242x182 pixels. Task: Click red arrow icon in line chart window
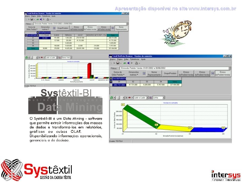pos(129,98)
